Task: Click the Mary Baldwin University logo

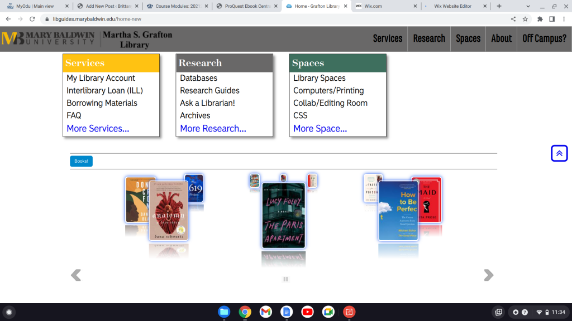Action: pyautogui.click(x=48, y=38)
